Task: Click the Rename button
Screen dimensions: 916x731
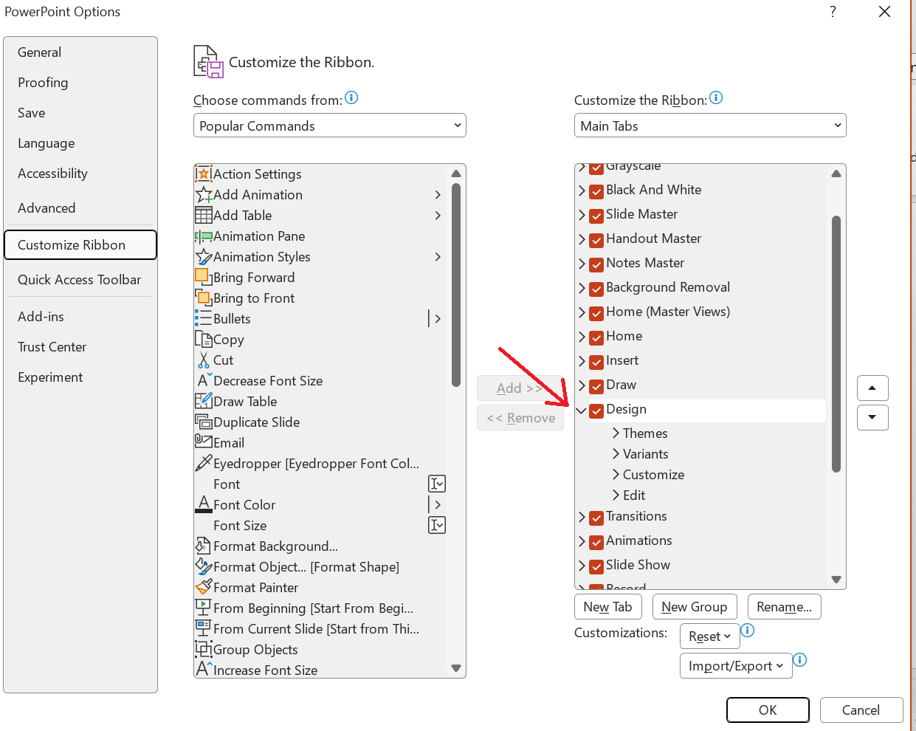Action: click(784, 606)
